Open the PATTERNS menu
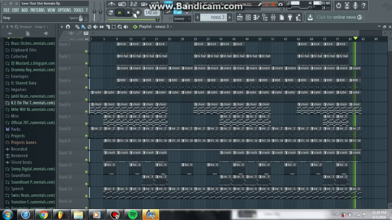This screenshot has height=220, width=392. pos(38,10)
